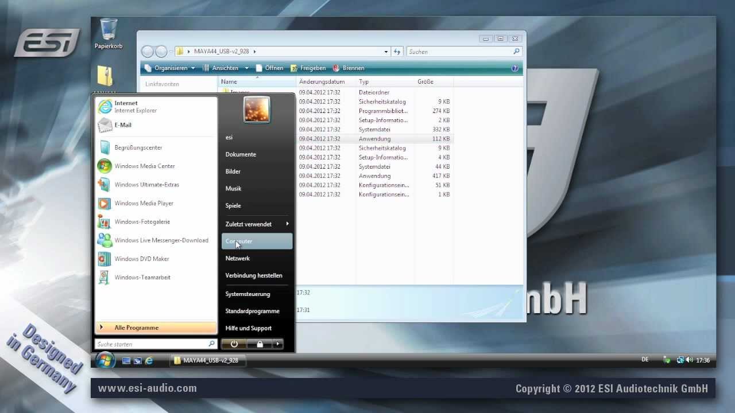Click the network icon in system tray
Image resolution: width=735 pixels, height=413 pixels.
[x=680, y=360]
